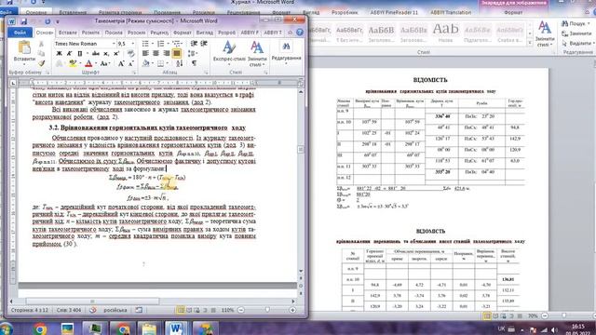596x335 pixels.
Task: Toggle Italic (К) formatting
Action: point(69,54)
